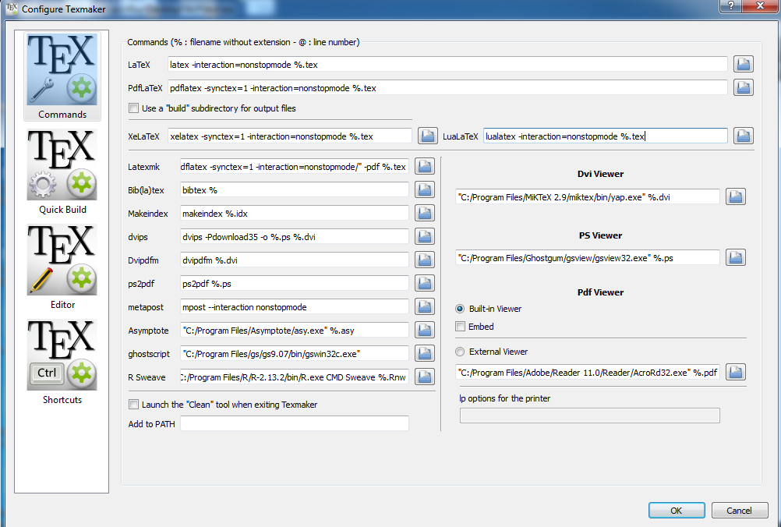Screen dimensions: 781x527
Task: Click into the PdfLaTeX command field
Action: click(x=447, y=87)
